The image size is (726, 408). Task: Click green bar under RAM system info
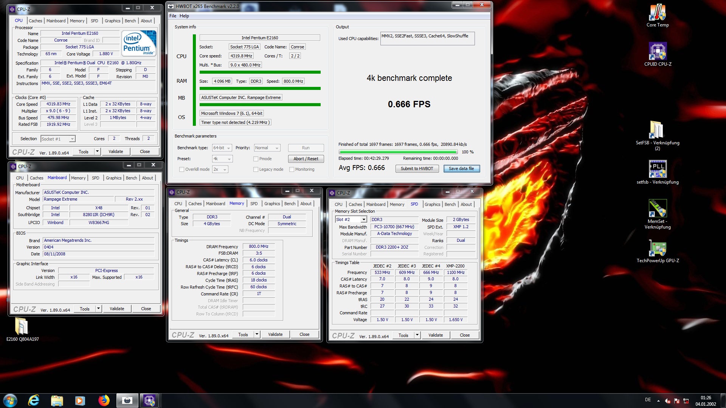(260, 88)
